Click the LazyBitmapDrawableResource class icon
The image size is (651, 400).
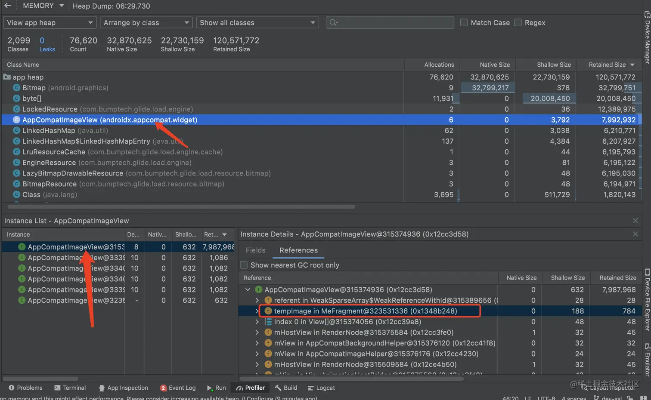(17, 173)
